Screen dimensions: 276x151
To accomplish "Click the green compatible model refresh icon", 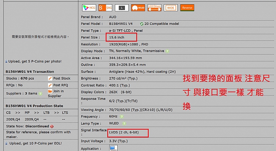I will point(142,24).
